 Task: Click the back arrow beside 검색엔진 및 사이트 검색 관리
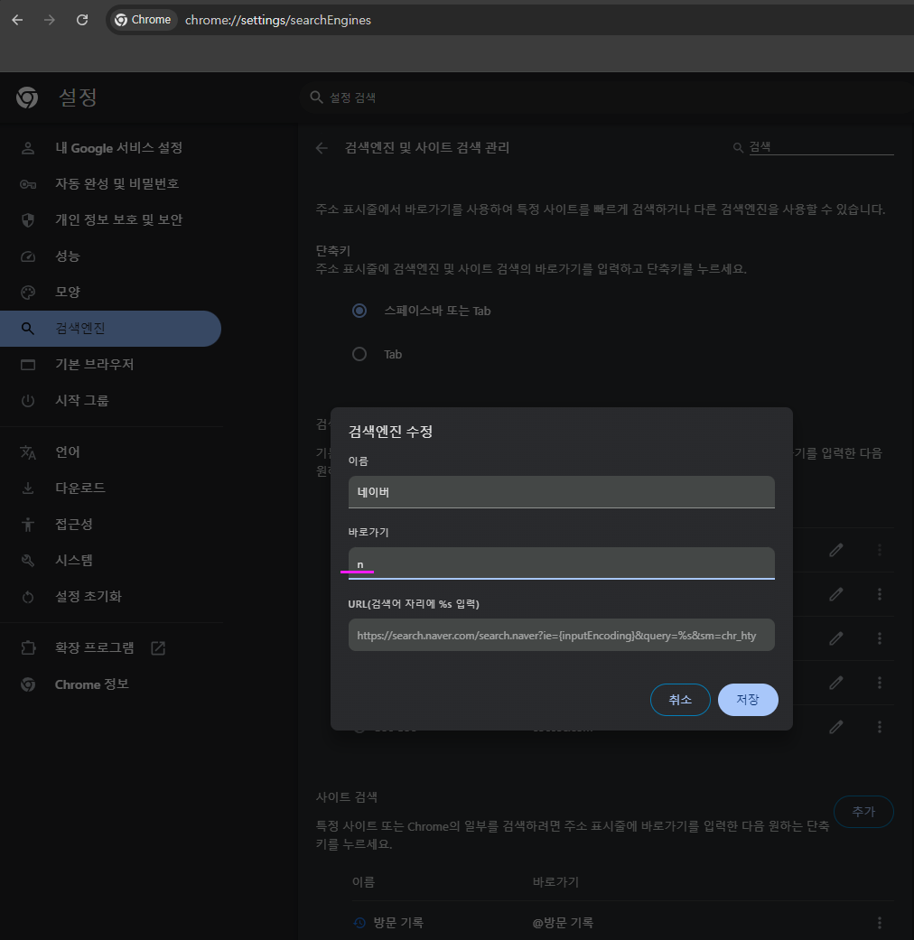tap(322, 148)
